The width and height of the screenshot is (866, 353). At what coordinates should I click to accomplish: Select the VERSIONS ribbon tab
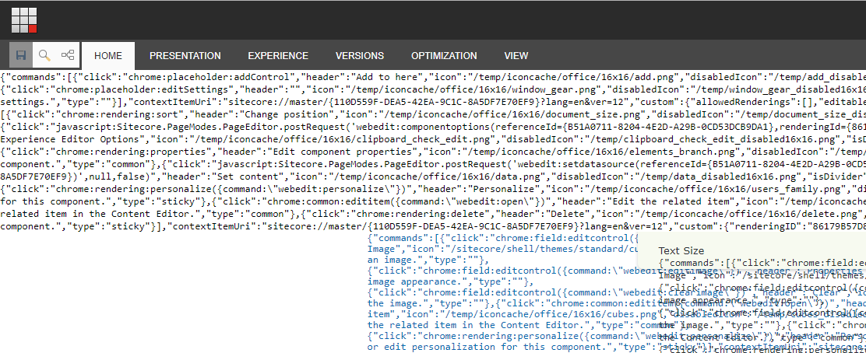(360, 56)
